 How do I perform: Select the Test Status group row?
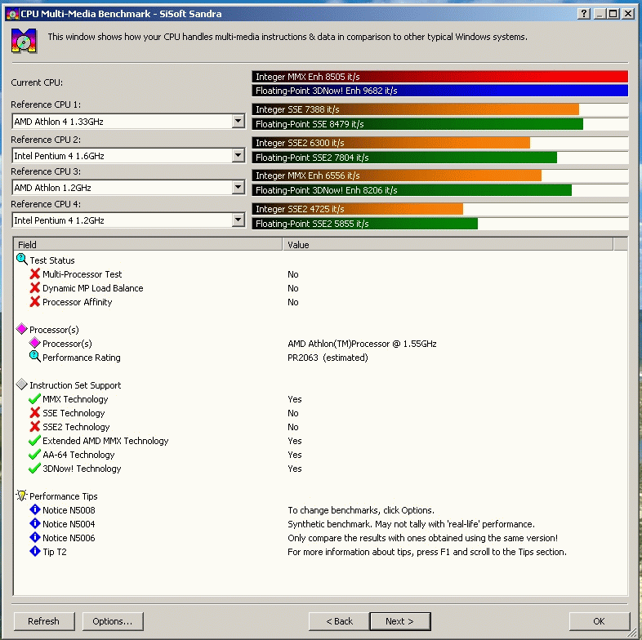click(52, 260)
